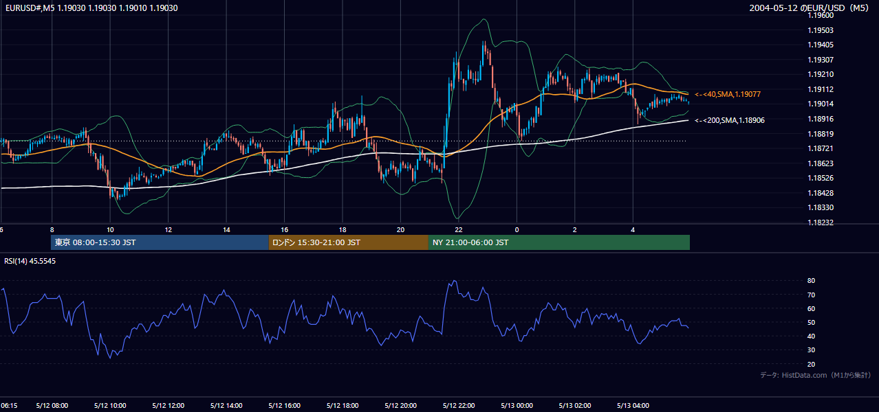Select the ロンドン 15:30-21:00 JST session bar
The height and width of the screenshot is (412, 879).
click(x=348, y=242)
